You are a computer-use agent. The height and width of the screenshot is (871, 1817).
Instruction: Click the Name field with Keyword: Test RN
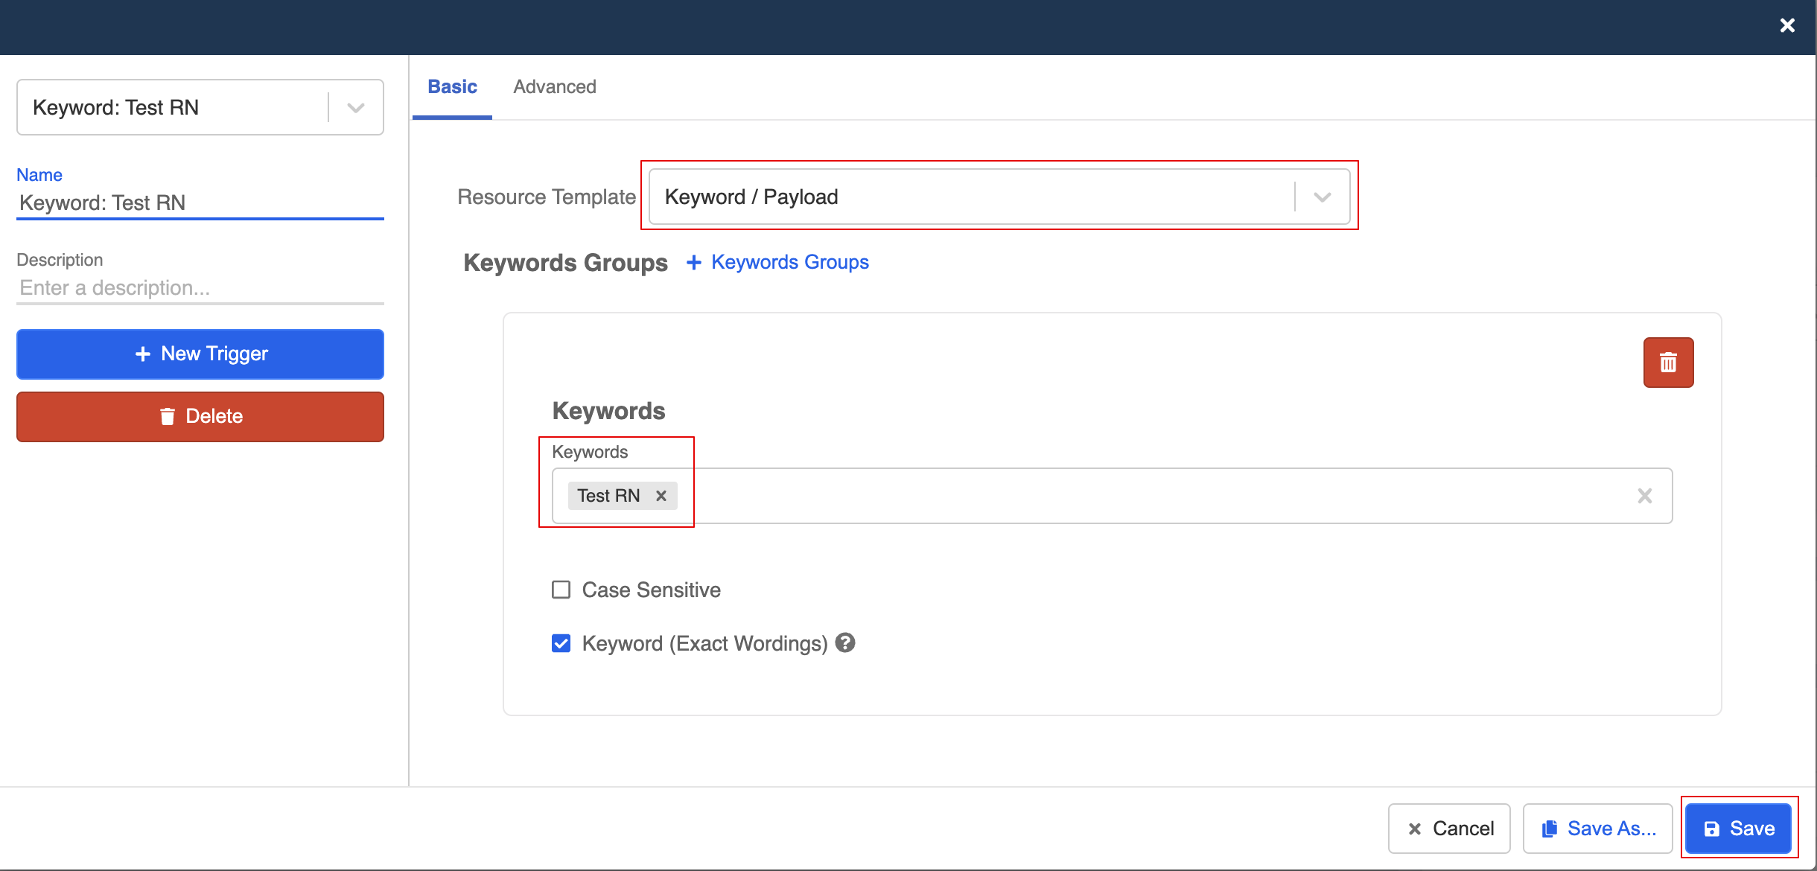pos(200,202)
